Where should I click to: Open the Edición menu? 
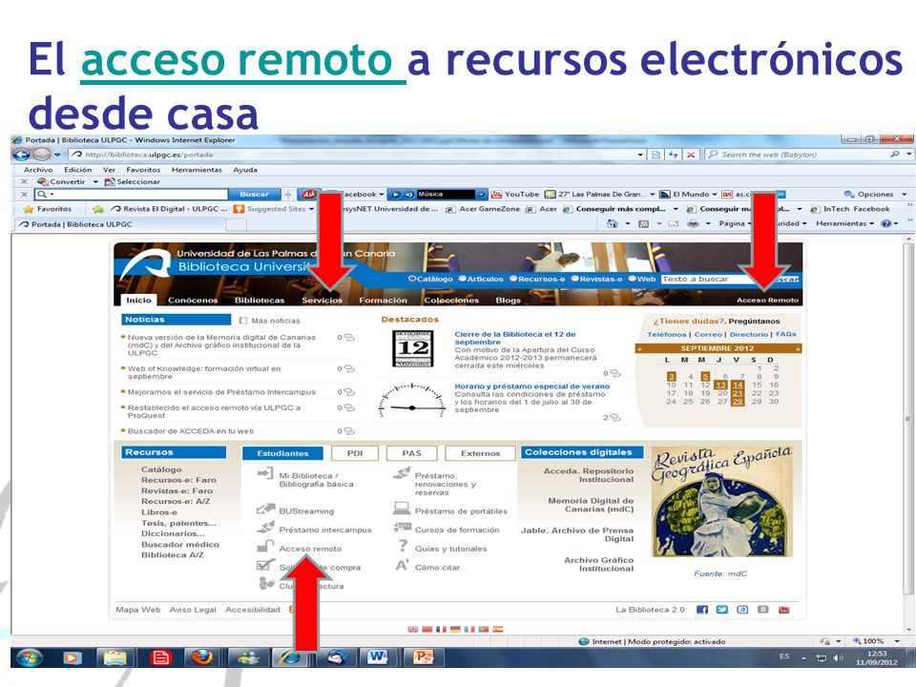[x=77, y=170]
